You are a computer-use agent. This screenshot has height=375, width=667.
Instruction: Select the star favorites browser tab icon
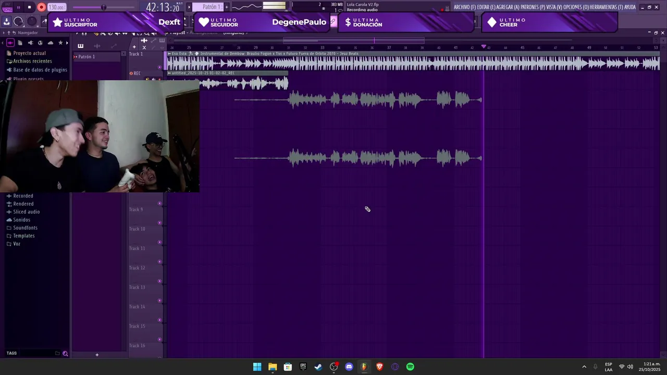coord(60,43)
